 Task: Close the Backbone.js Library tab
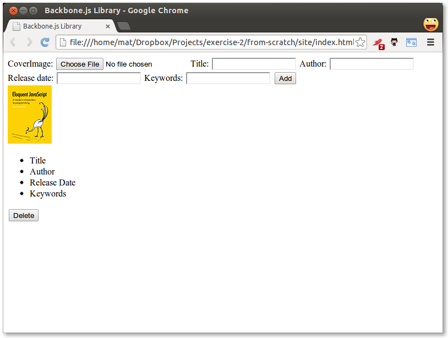click(x=108, y=26)
